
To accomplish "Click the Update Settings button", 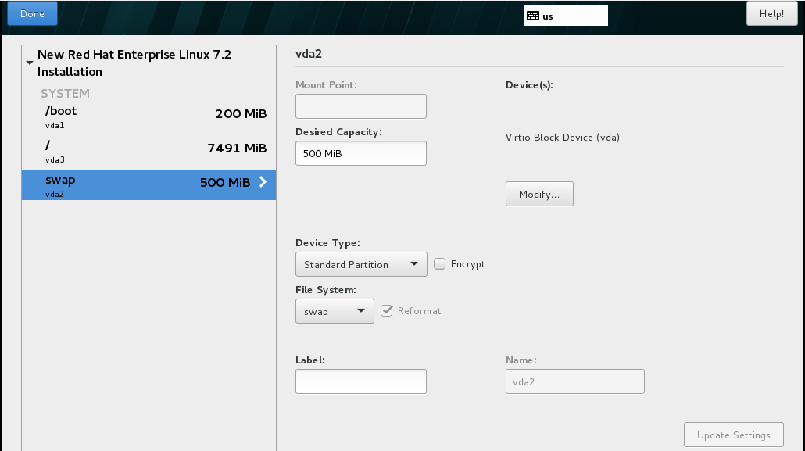I will click(x=734, y=435).
